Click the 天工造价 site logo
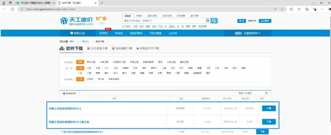Viewport: 331px width, 135px height. point(77,21)
